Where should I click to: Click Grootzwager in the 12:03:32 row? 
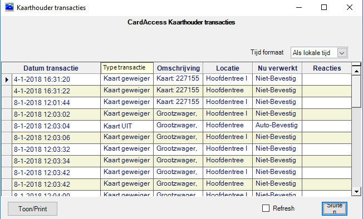[x=178, y=150]
